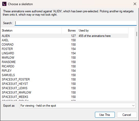
Task: Select the ALIEN skeleton row
Action: (65, 36)
